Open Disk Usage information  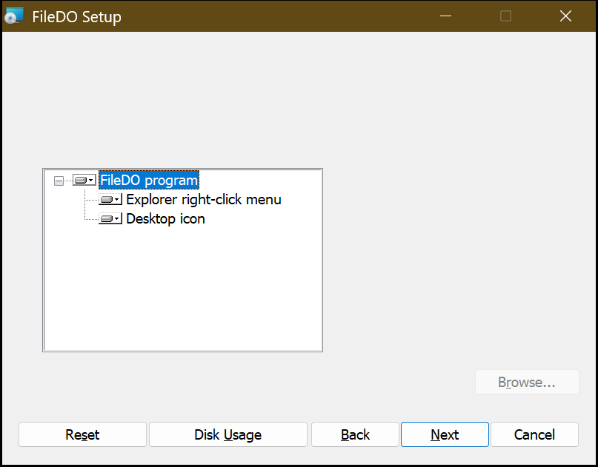point(228,434)
